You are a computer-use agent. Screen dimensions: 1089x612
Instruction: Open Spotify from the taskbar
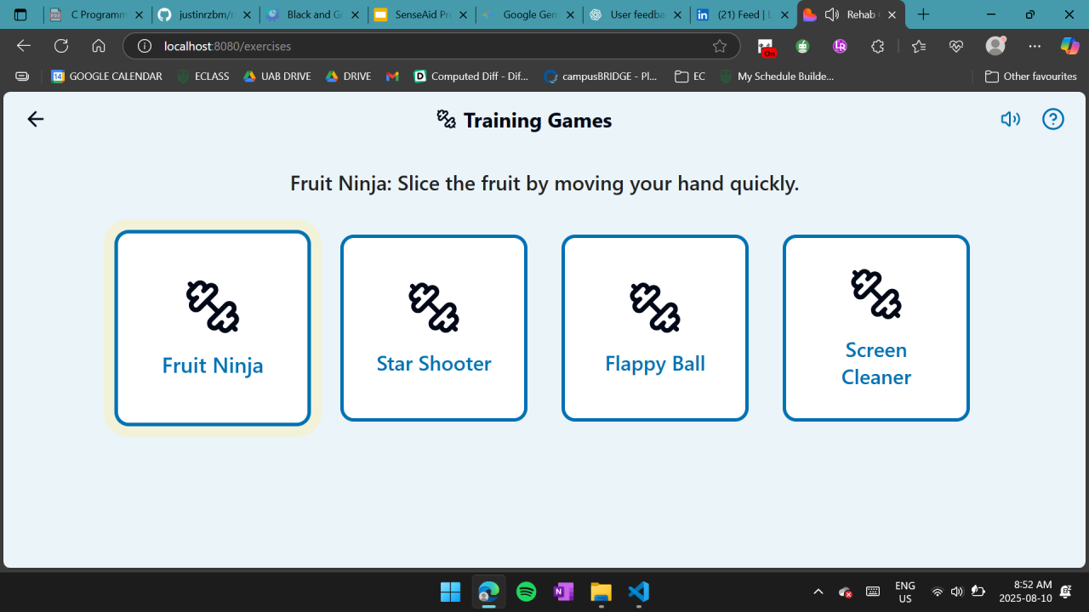click(x=527, y=592)
